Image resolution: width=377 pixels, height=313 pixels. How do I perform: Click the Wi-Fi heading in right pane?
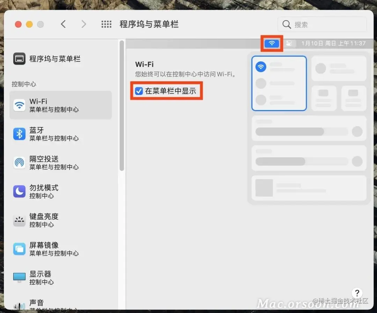(x=144, y=64)
